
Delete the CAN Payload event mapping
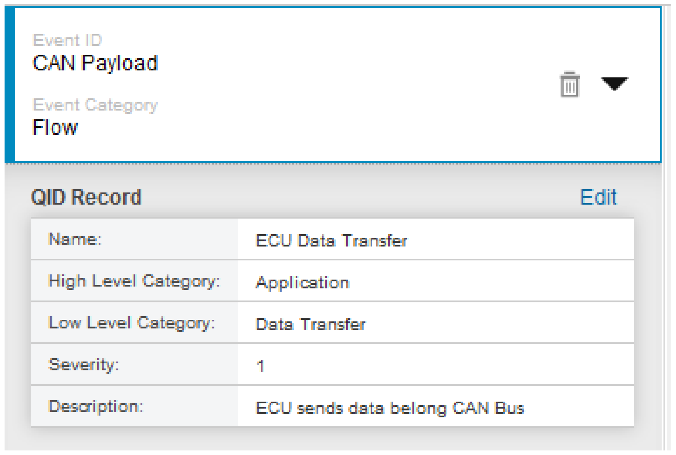pos(569,85)
